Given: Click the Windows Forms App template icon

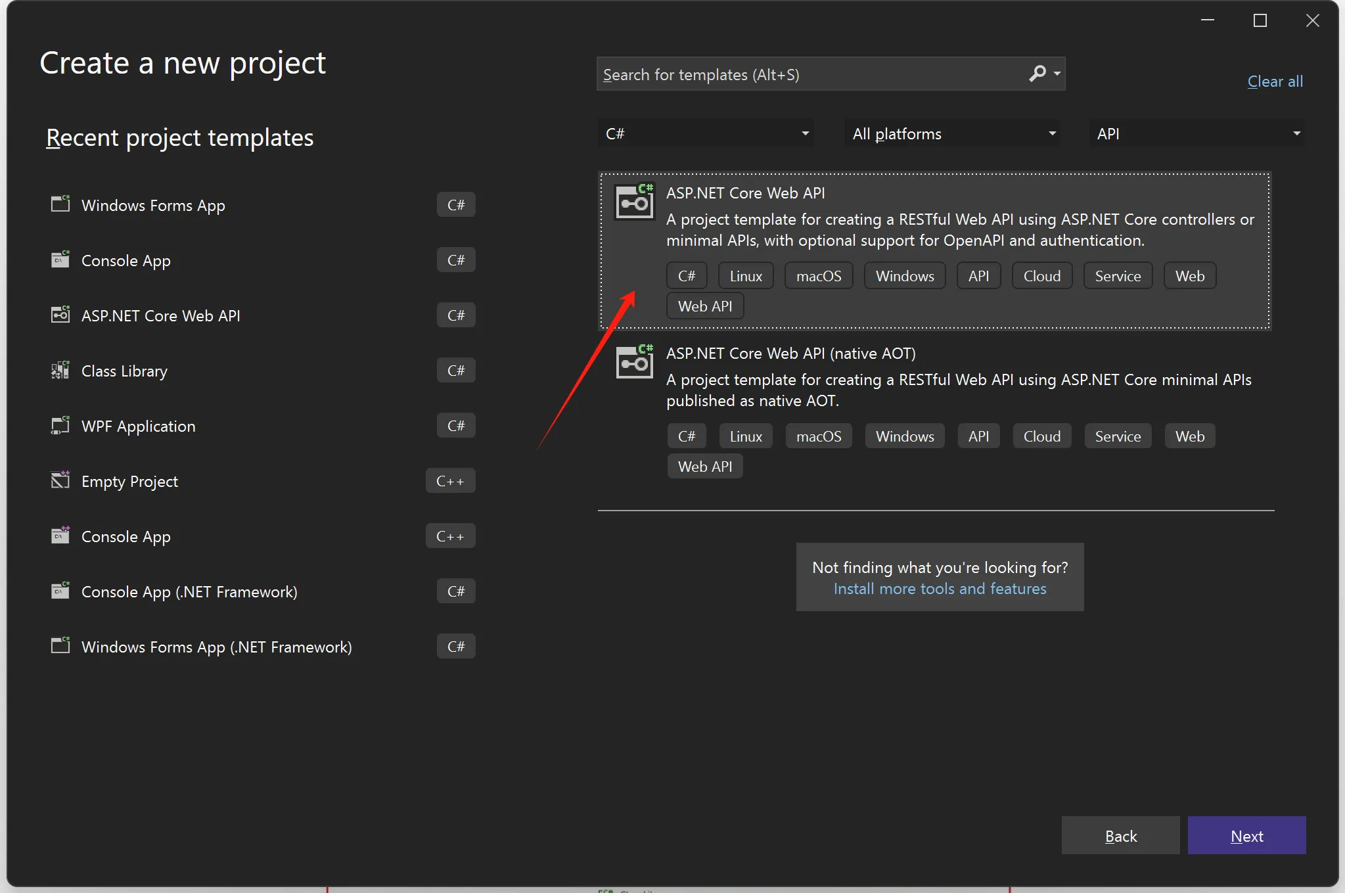Looking at the screenshot, I should [60, 204].
